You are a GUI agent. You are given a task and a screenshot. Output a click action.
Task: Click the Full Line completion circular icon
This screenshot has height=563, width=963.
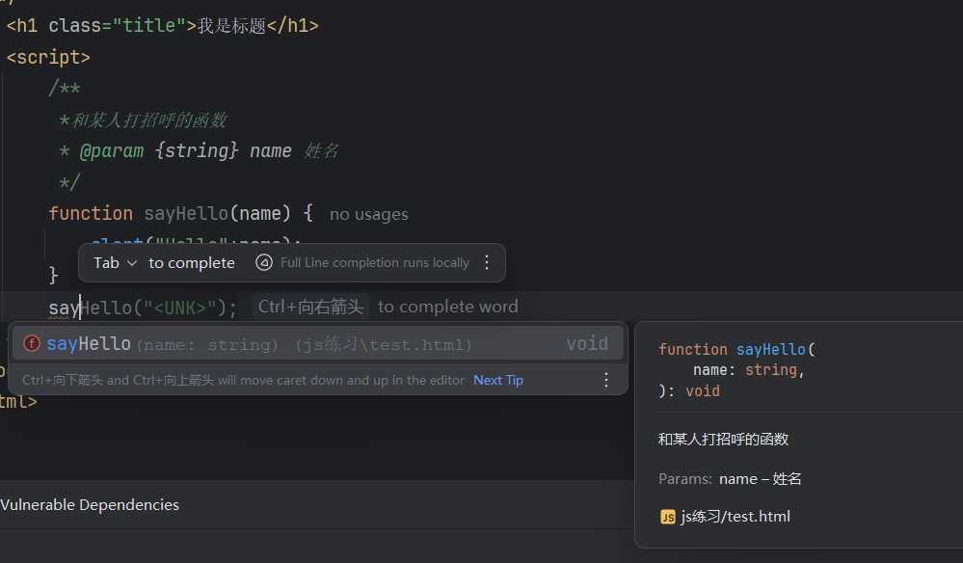264,263
